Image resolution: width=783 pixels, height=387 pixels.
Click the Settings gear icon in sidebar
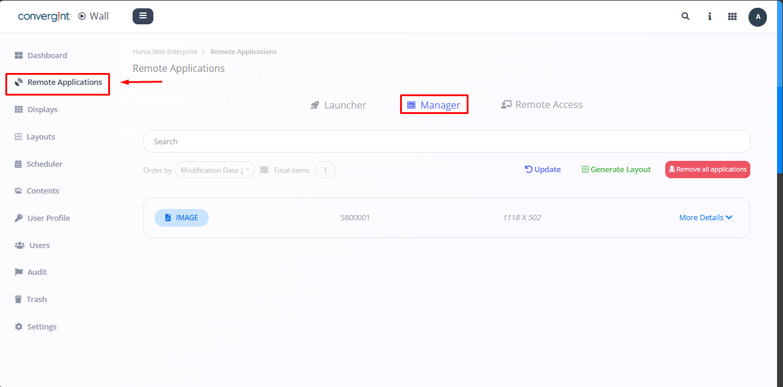18,326
